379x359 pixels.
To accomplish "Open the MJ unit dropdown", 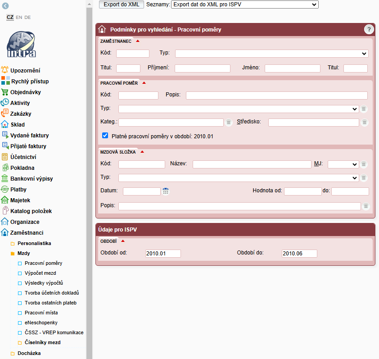I will (x=343, y=164).
